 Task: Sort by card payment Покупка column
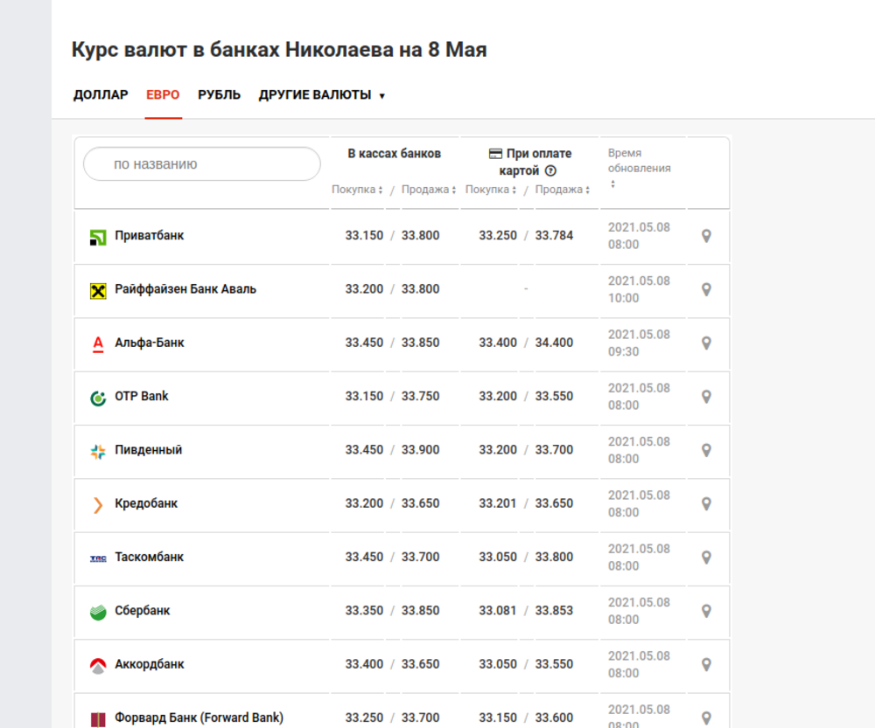pyautogui.click(x=491, y=190)
